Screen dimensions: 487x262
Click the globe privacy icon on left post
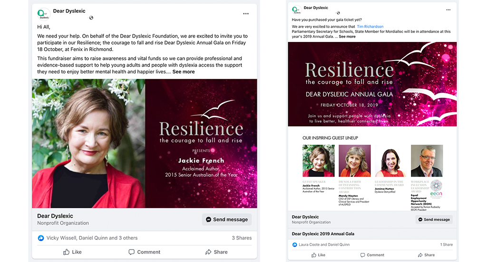[x=91, y=18]
